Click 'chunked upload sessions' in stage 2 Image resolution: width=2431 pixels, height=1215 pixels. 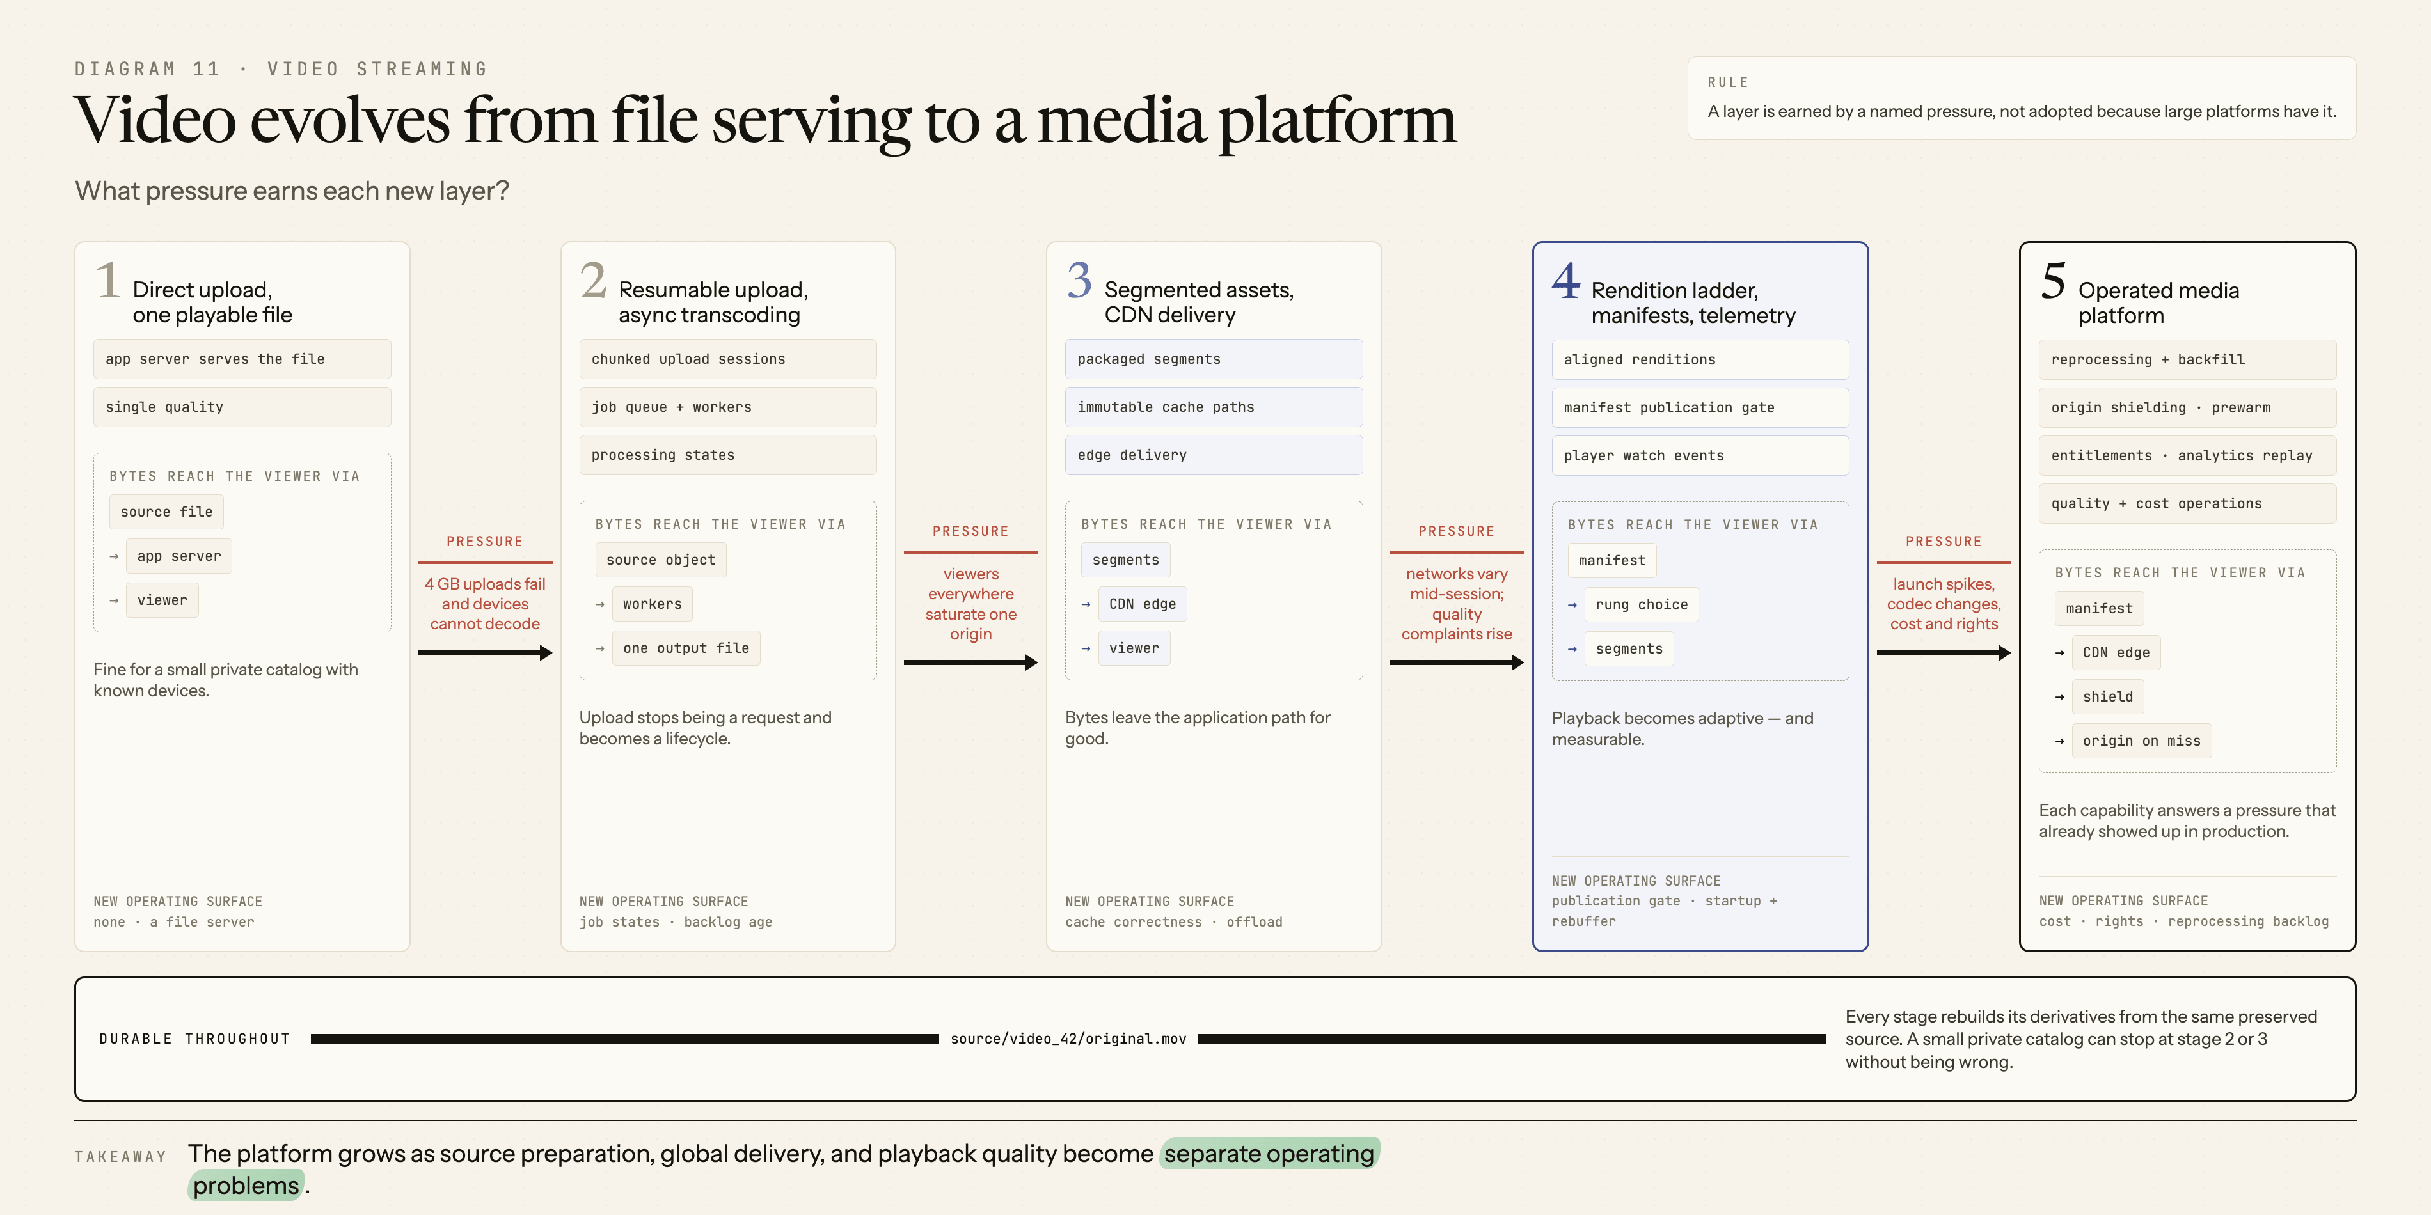click(727, 359)
